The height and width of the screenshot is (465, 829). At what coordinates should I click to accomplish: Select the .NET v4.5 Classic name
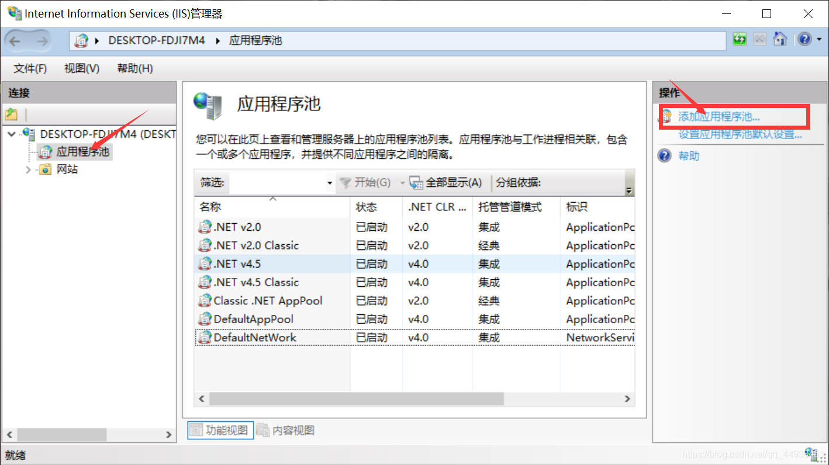coord(256,282)
